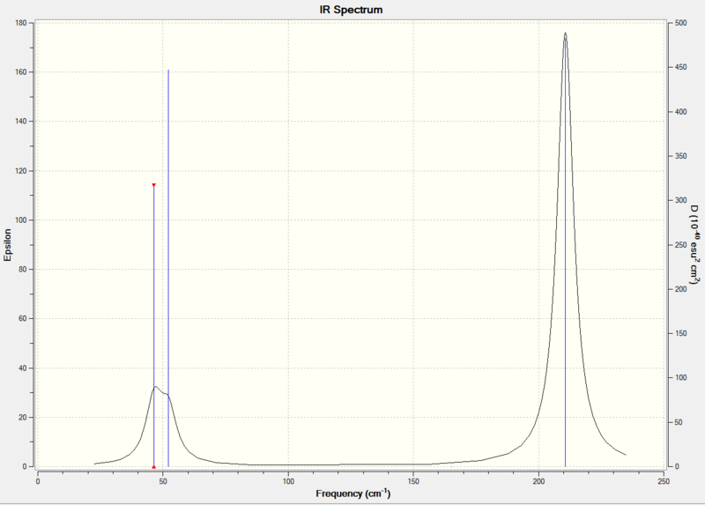
Task: Click the '140' tick on the Epsilon axis
Action: [21, 122]
